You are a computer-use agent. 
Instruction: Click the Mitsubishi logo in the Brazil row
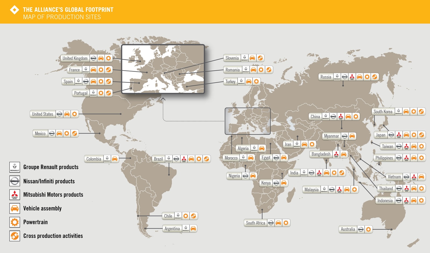point(184,159)
